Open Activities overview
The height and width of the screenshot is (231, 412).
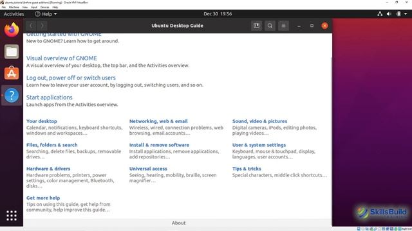(14, 14)
